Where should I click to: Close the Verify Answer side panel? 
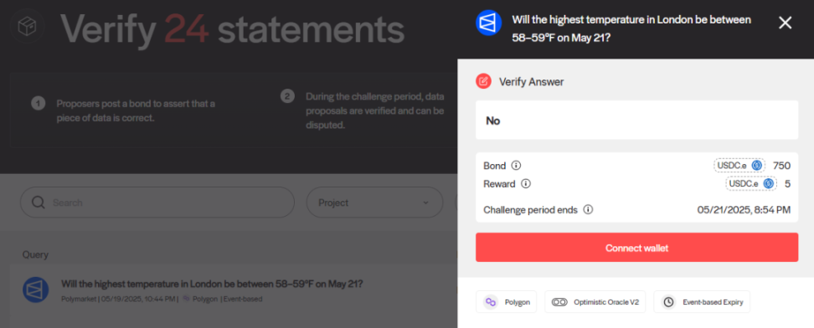click(786, 23)
